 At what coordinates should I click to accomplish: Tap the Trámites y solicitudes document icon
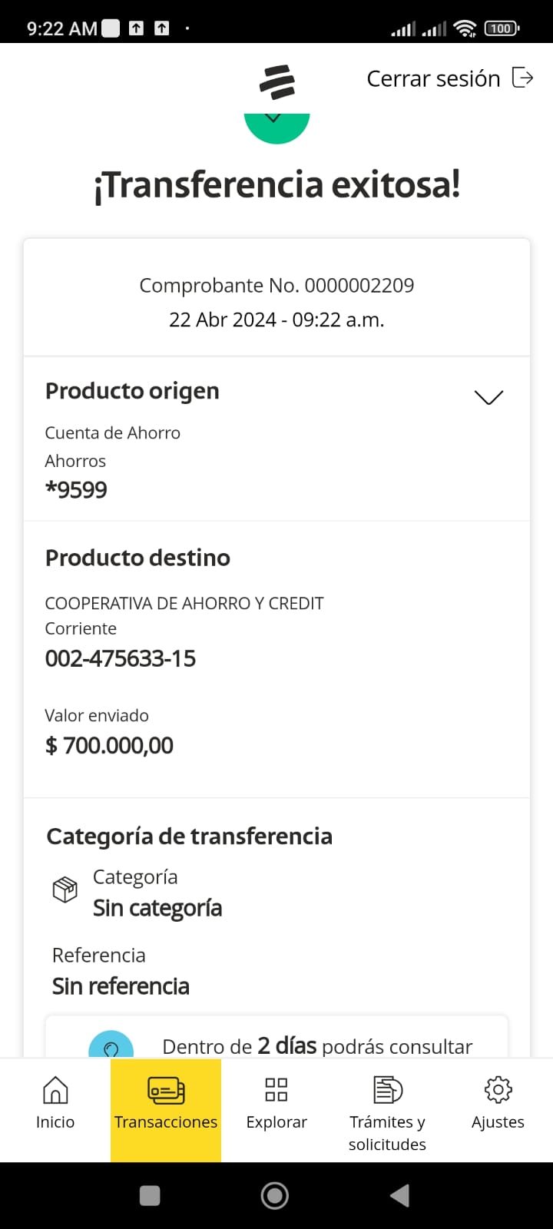tap(387, 1089)
